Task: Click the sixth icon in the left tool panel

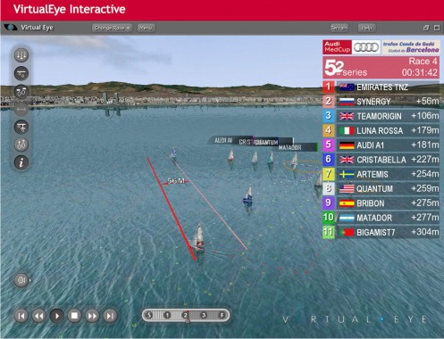Action: [x=21, y=145]
